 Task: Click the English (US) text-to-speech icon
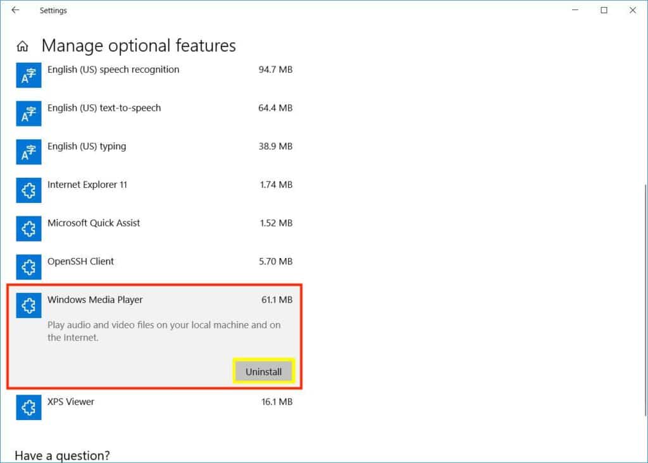(x=28, y=114)
